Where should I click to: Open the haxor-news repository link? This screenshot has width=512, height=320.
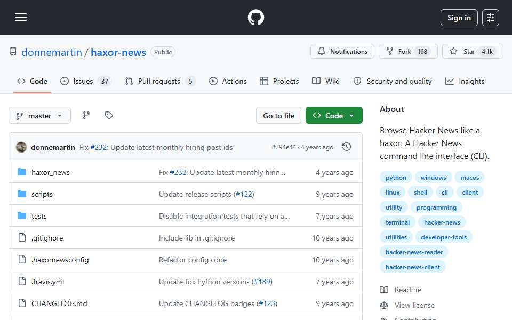pos(118,52)
